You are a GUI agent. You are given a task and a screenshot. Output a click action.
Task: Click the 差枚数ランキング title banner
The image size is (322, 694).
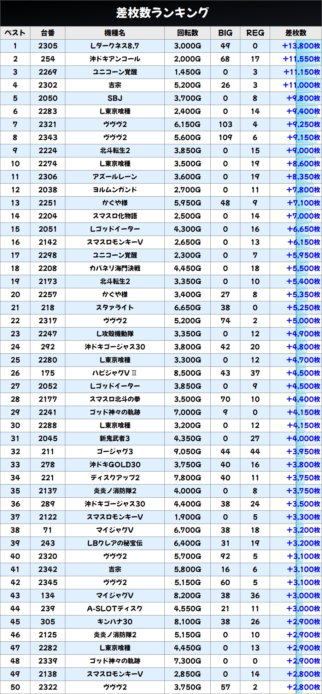coord(161,13)
